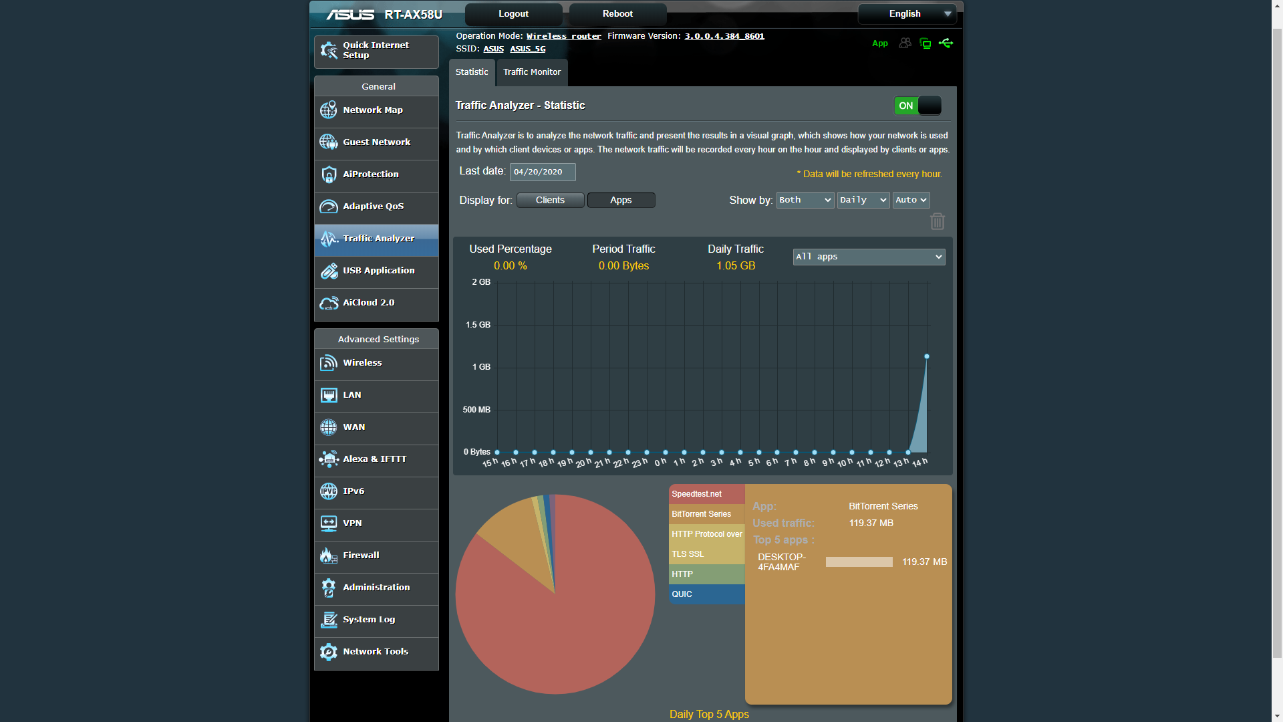Click the guest network users status icon
This screenshot has width=1283, height=722.
tap(905, 43)
